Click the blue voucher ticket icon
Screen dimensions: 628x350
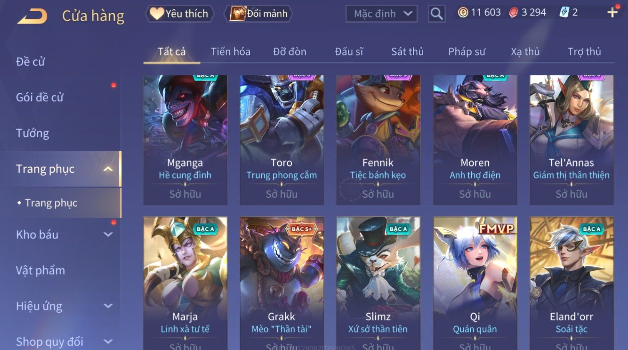[564, 13]
